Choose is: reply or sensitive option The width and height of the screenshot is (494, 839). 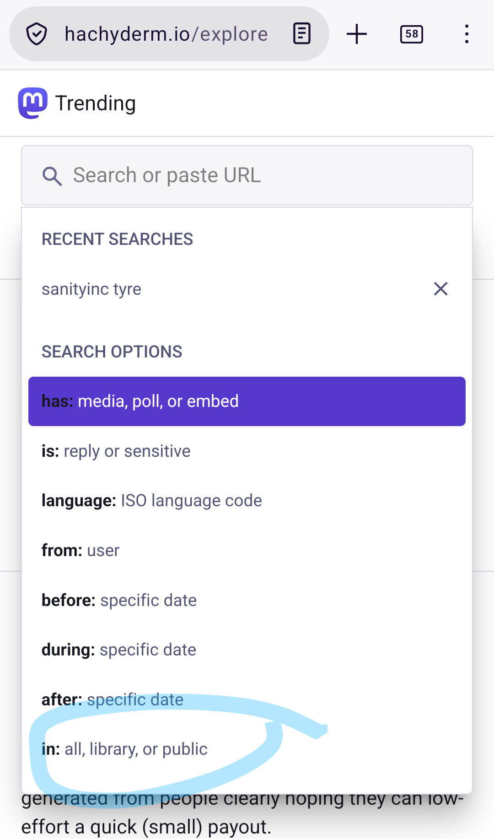pos(247,451)
